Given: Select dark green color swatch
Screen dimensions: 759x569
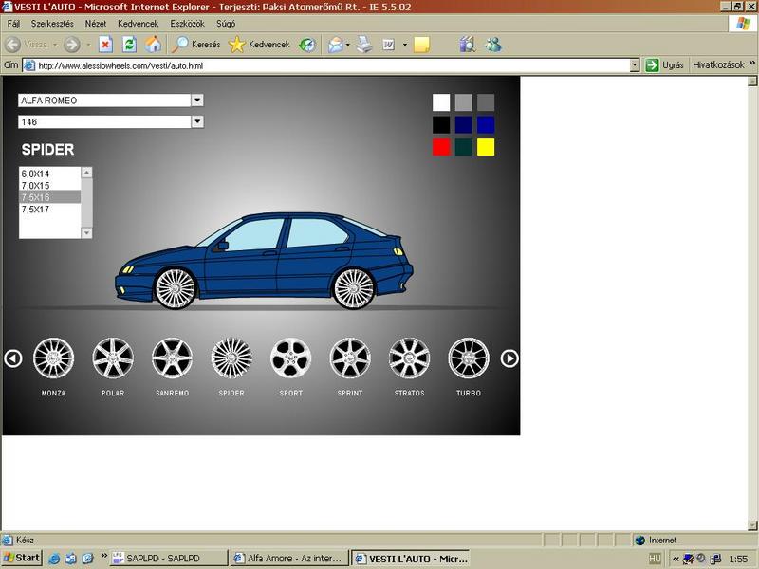Looking at the screenshot, I should click(x=463, y=147).
